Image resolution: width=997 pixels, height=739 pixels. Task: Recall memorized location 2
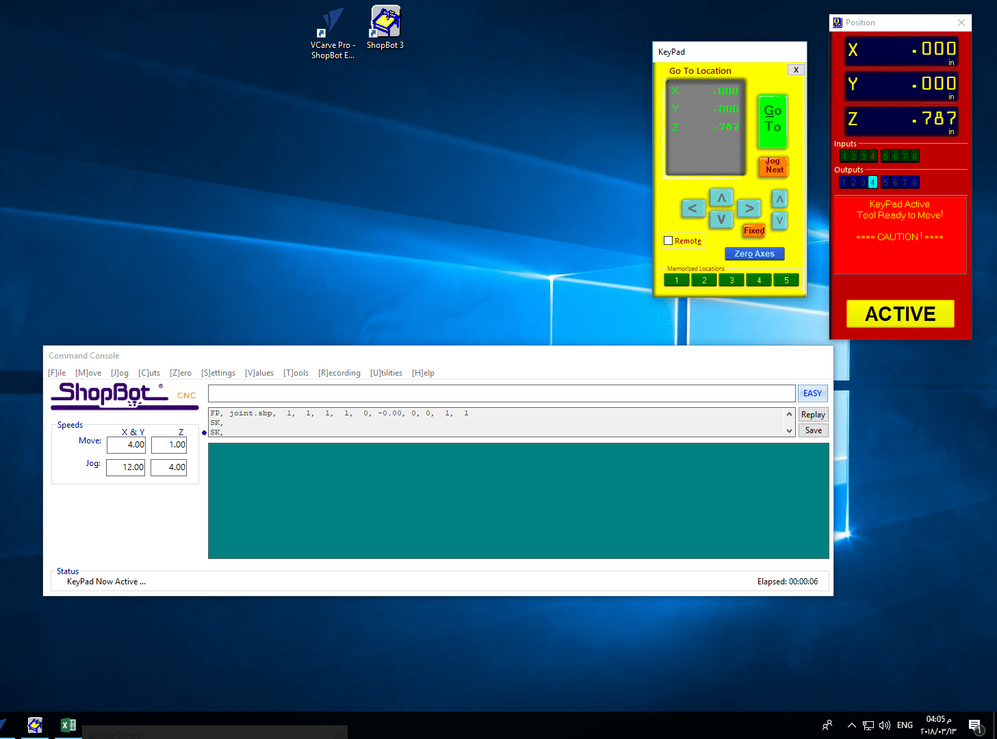(704, 280)
